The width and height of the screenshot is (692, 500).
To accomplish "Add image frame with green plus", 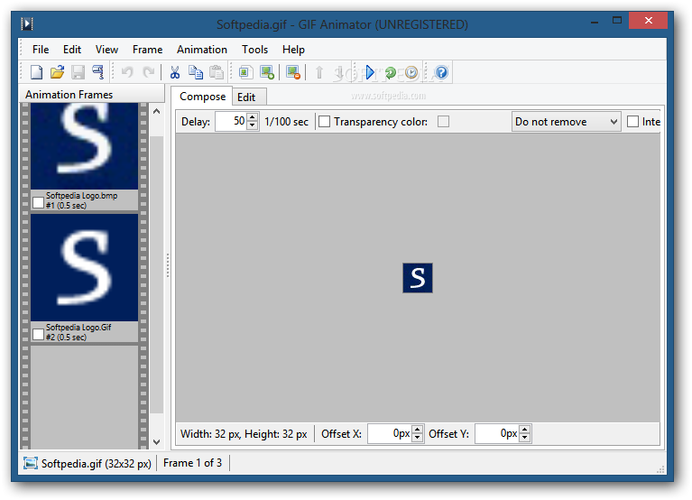I will 267,72.
